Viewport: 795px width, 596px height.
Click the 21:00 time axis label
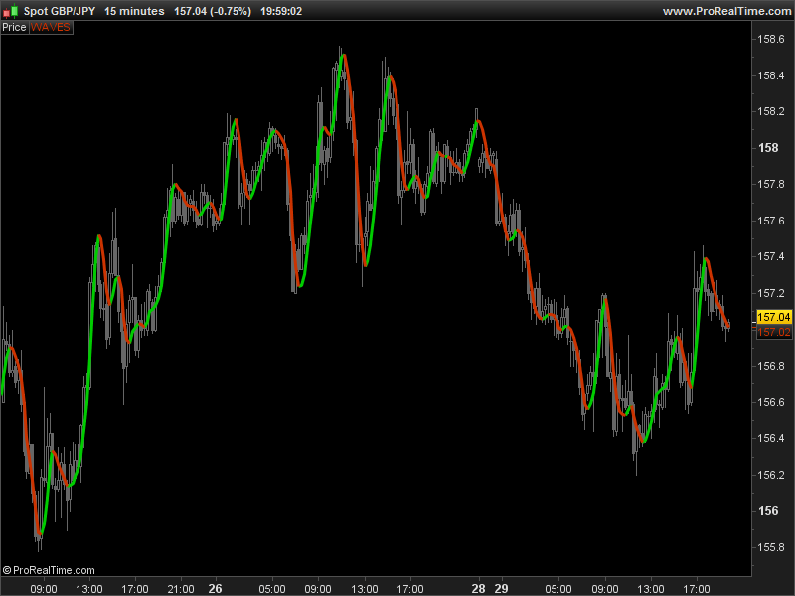point(181,589)
